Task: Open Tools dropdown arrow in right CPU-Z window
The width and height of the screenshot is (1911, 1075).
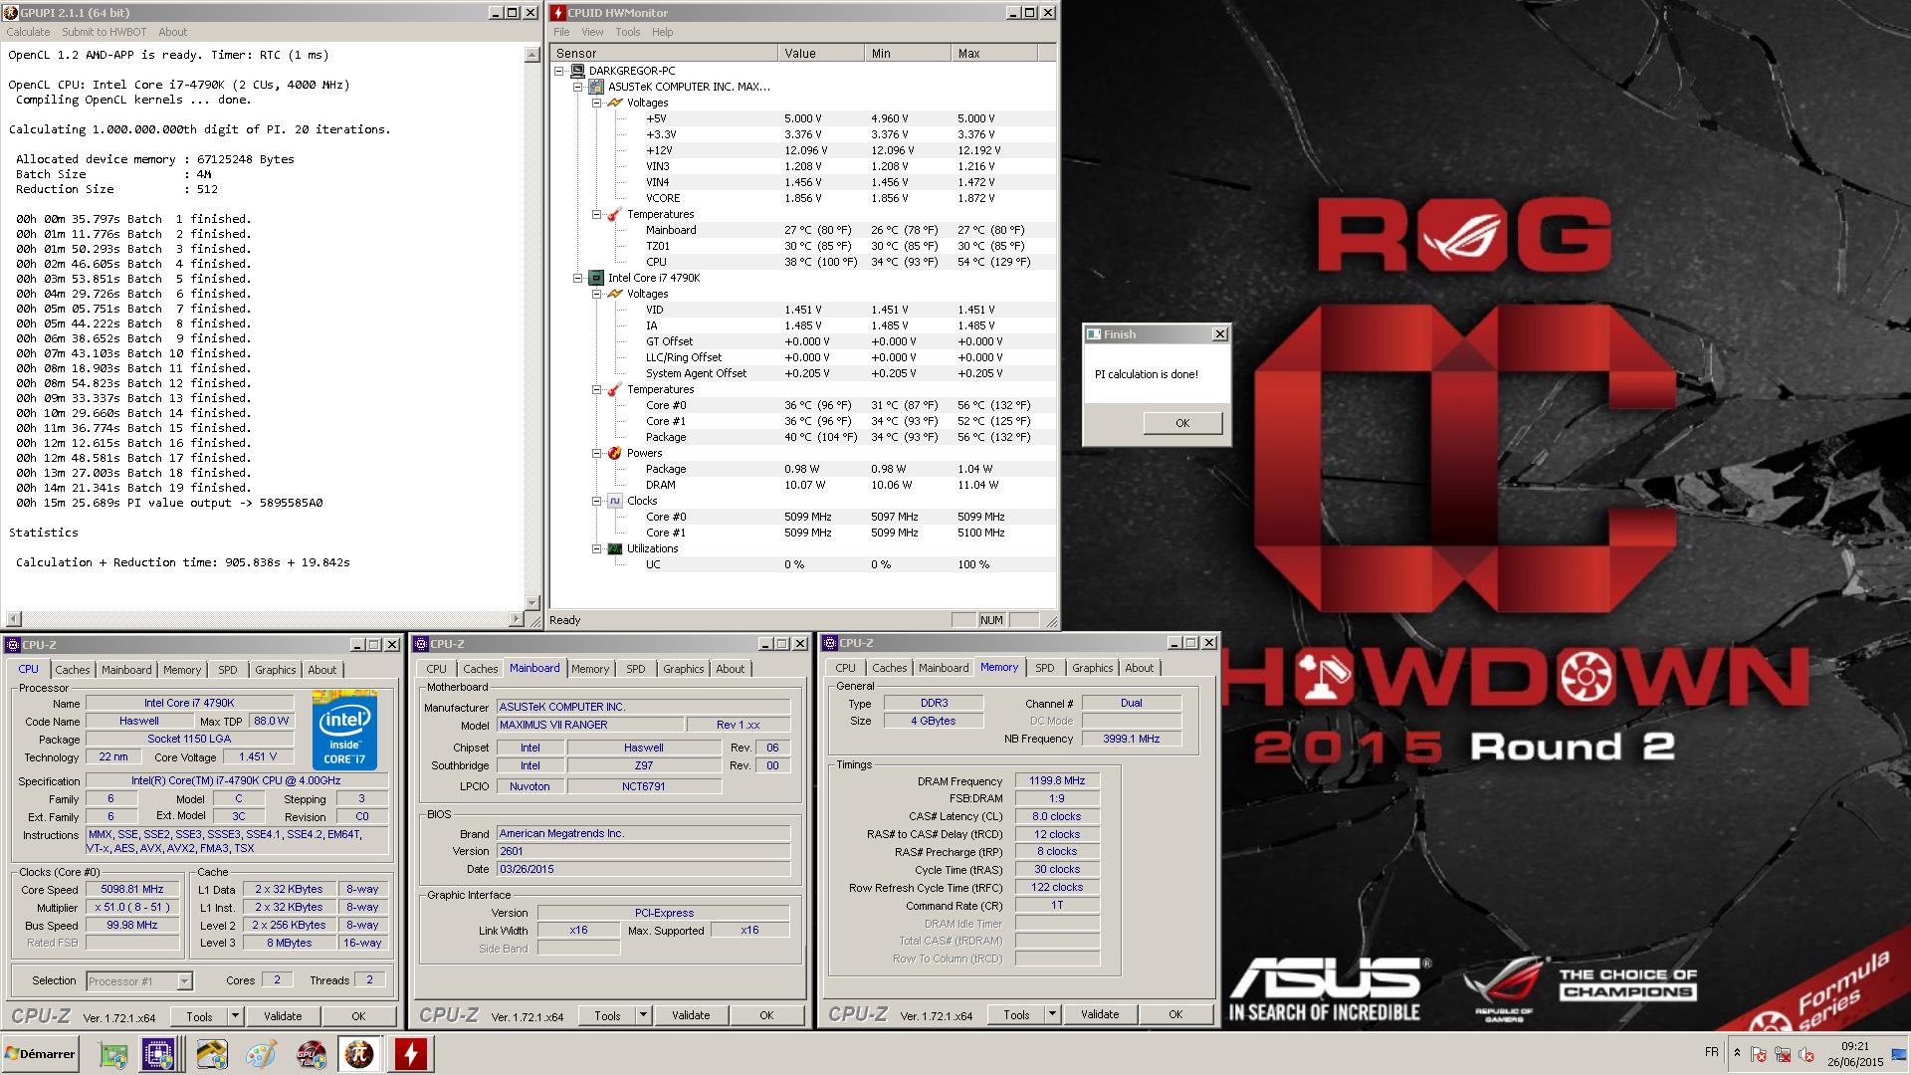Action: [x=1053, y=1014]
